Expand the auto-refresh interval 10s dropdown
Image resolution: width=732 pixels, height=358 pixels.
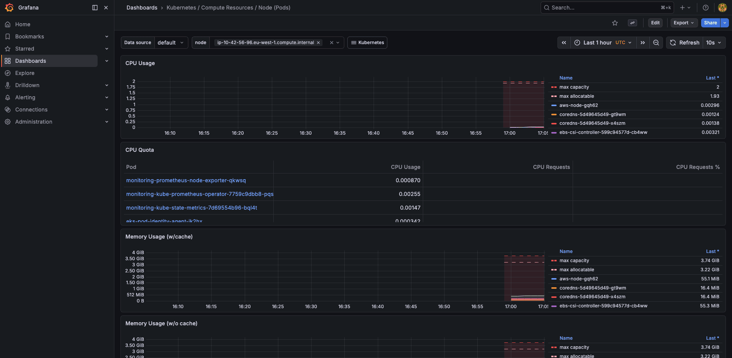click(x=714, y=43)
